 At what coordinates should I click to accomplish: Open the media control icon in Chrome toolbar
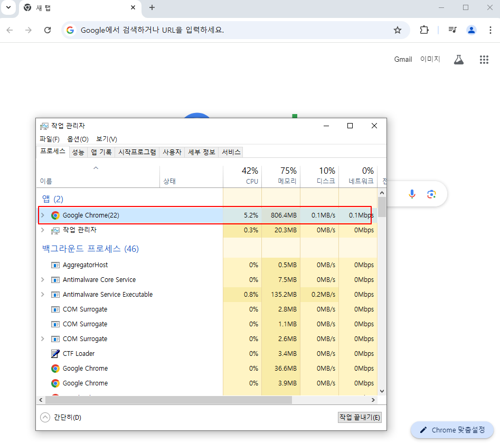(x=452, y=30)
